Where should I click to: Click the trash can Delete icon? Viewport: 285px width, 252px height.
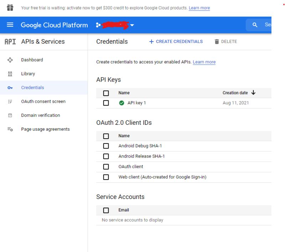[217, 42]
